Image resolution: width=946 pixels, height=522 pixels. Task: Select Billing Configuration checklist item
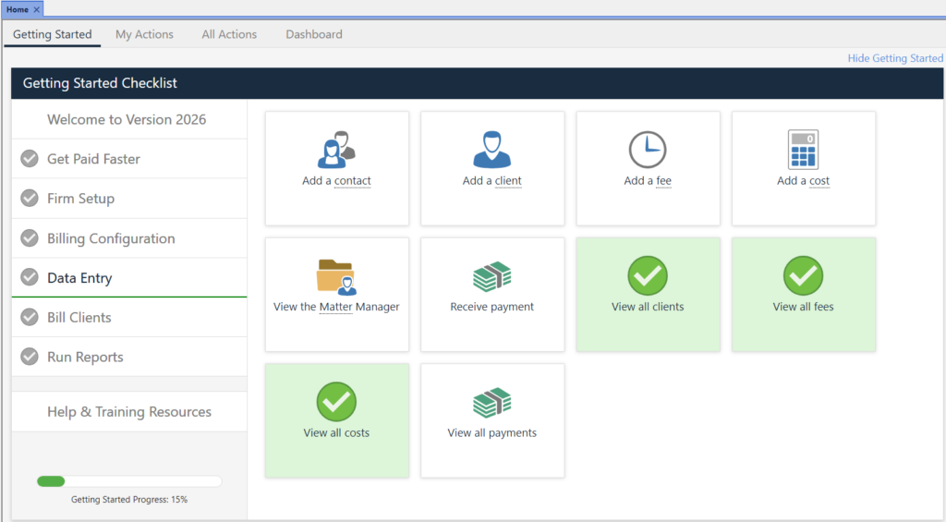click(x=129, y=238)
